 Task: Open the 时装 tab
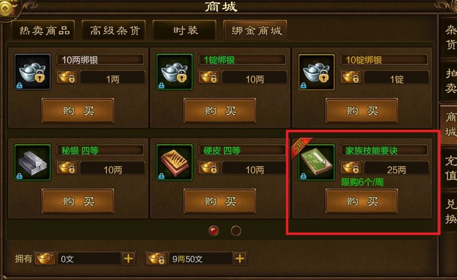point(185,31)
